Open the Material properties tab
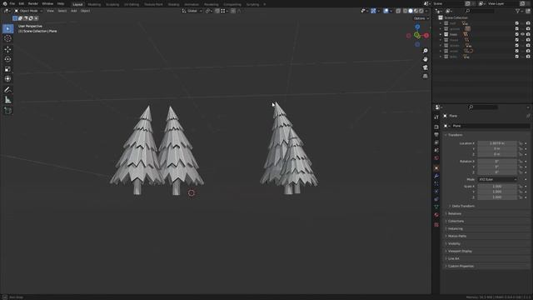The image size is (533, 300). (x=436, y=215)
